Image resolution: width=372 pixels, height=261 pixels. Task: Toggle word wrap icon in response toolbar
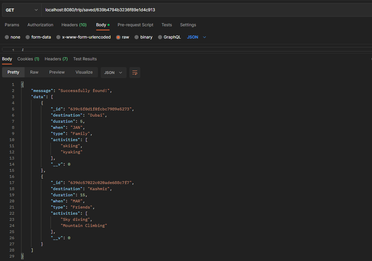(x=134, y=73)
